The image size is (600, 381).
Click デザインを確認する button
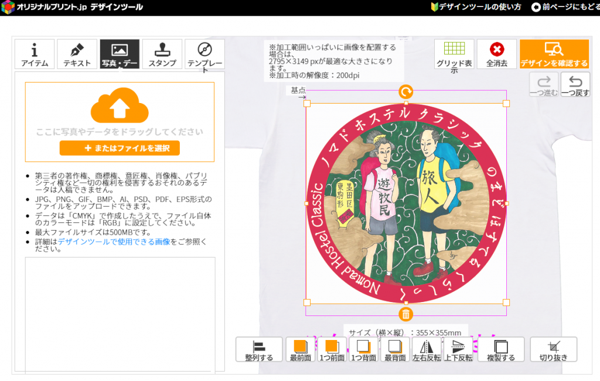click(554, 54)
